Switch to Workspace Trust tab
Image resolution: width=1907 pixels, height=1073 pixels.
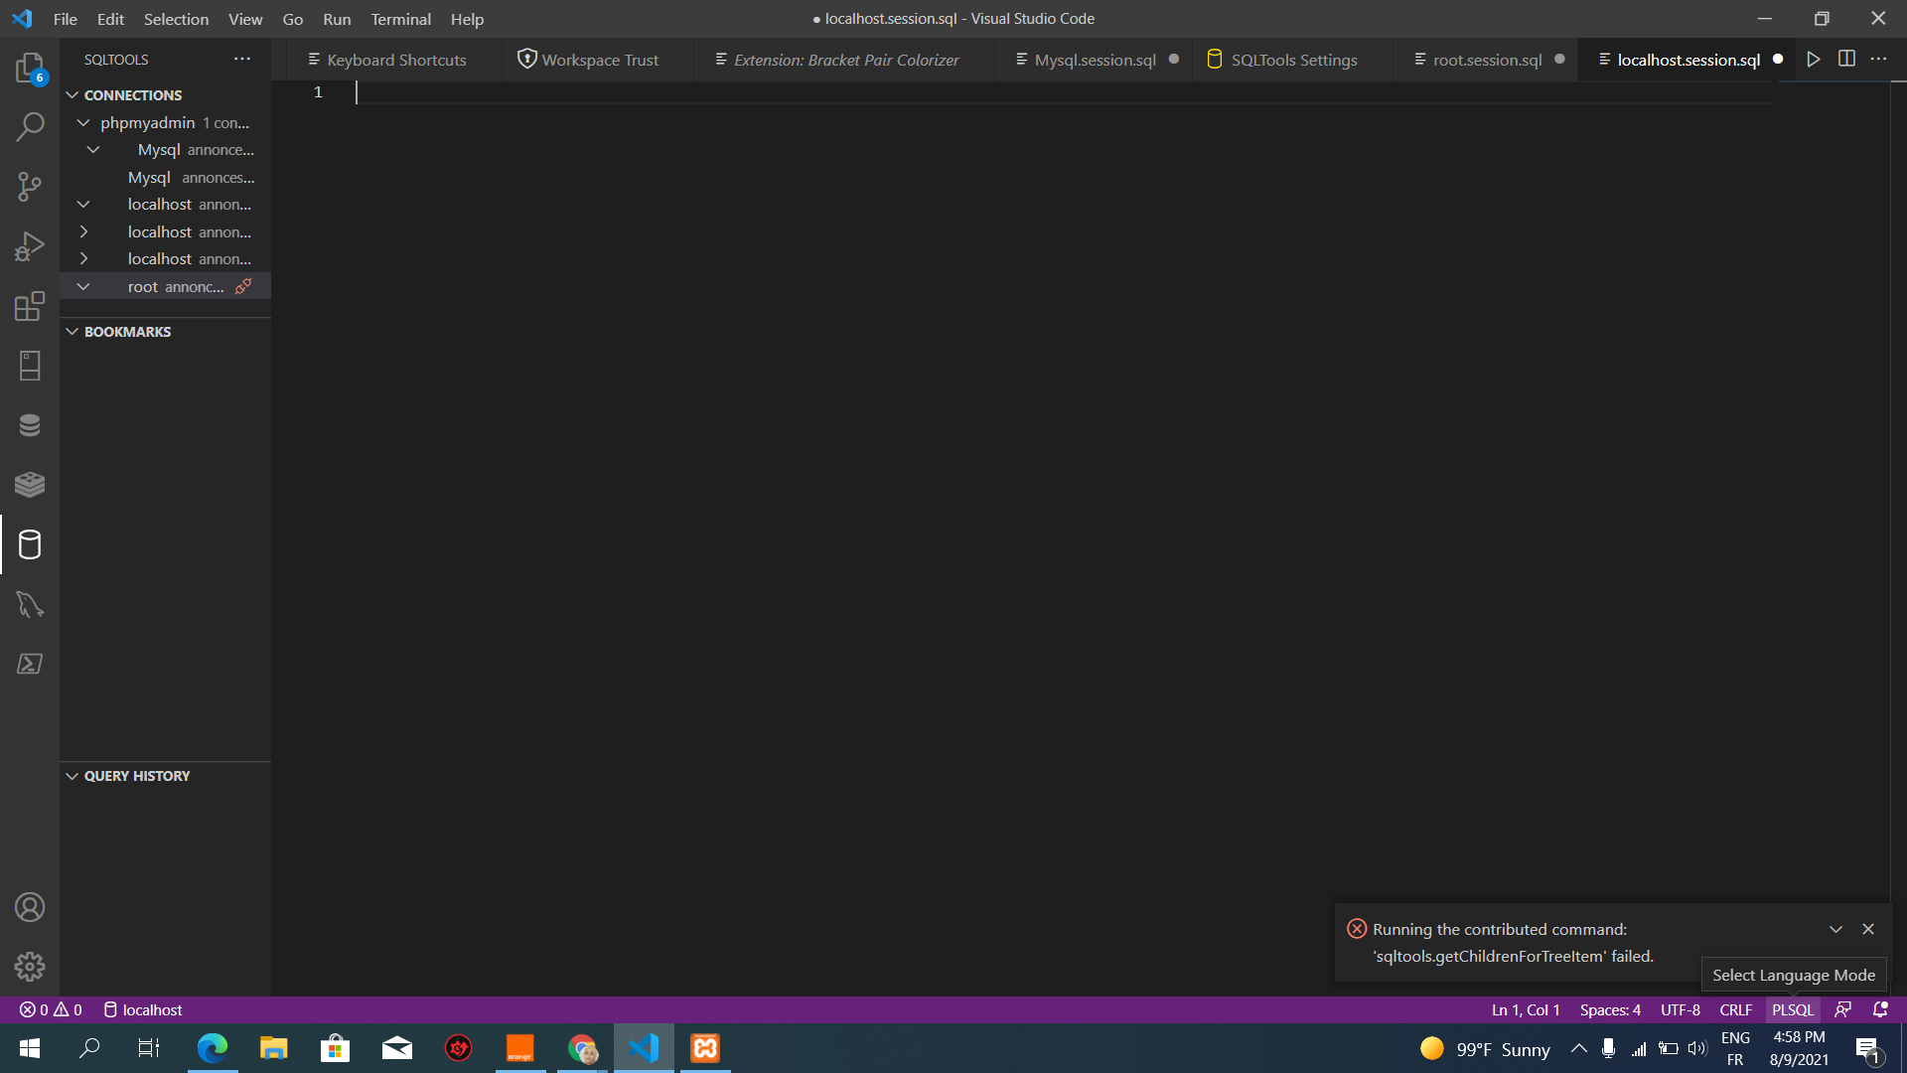599,60
